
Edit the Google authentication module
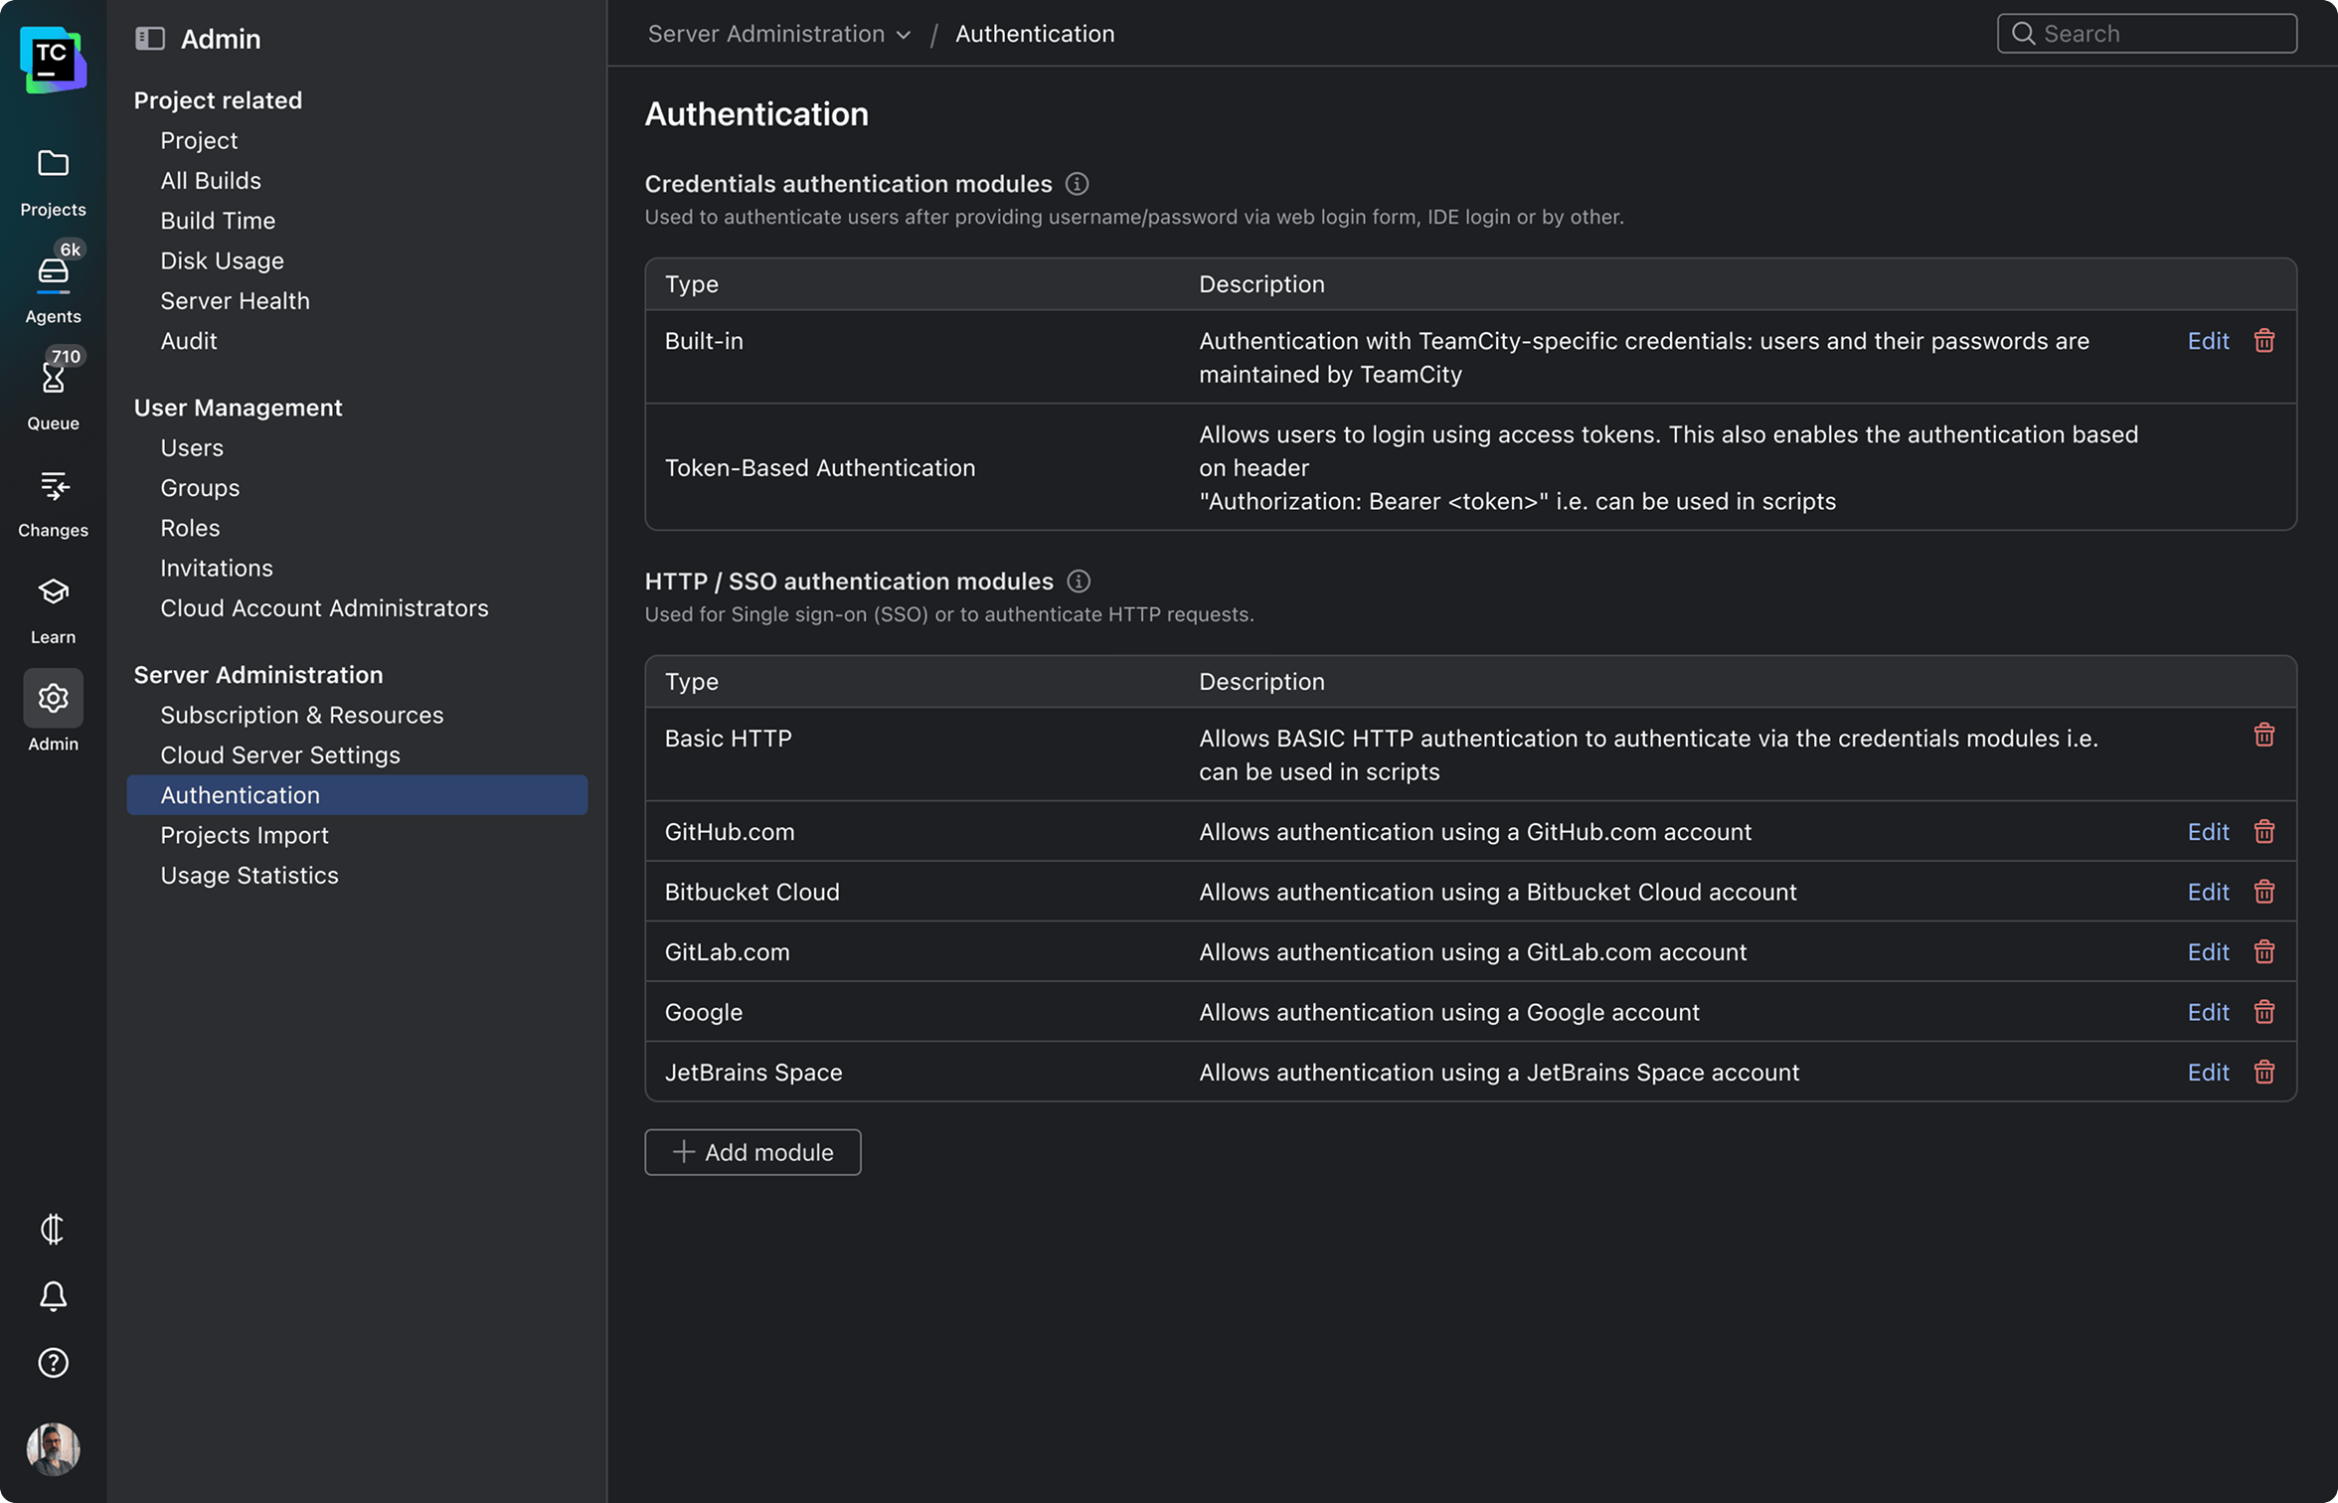pyautogui.click(x=2208, y=1012)
